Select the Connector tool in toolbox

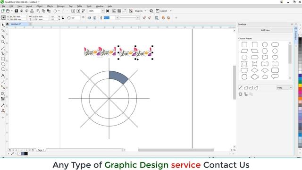[3, 87]
